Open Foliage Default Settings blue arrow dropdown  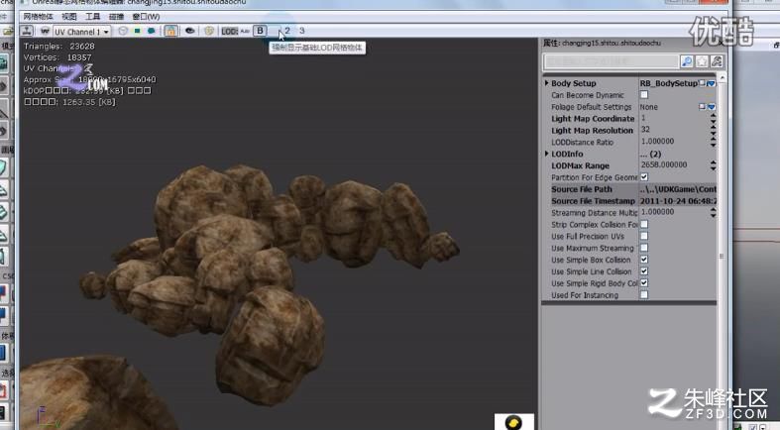pos(712,106)
